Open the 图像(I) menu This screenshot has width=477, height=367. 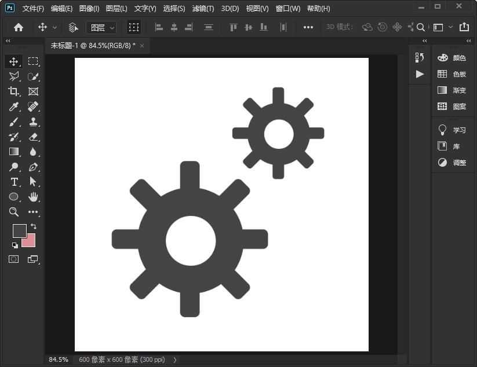[x=89, y=9]
